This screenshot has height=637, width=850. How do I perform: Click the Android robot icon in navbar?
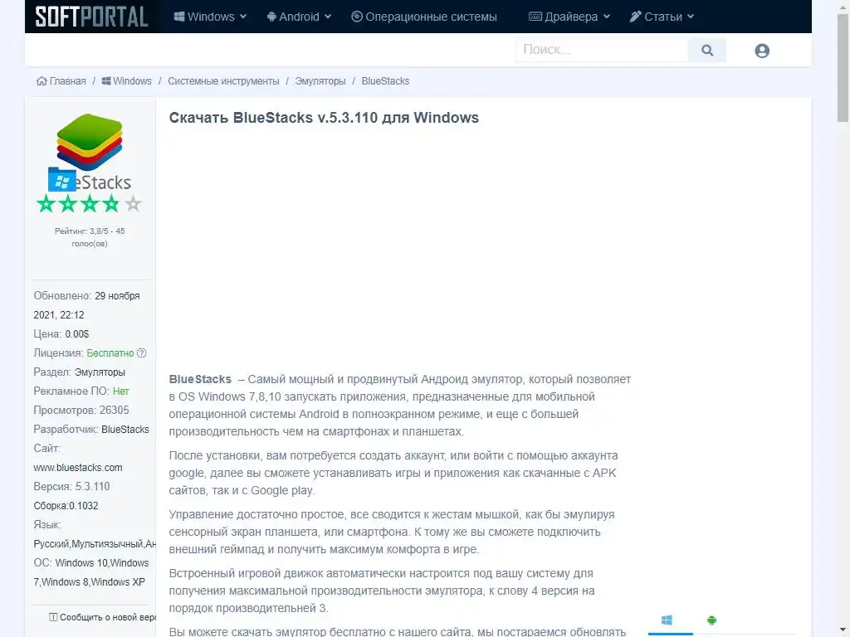pos(271,17)
